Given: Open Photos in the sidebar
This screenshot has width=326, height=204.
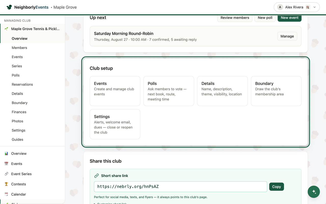Looking at the screenshot, I should [33, 121].
